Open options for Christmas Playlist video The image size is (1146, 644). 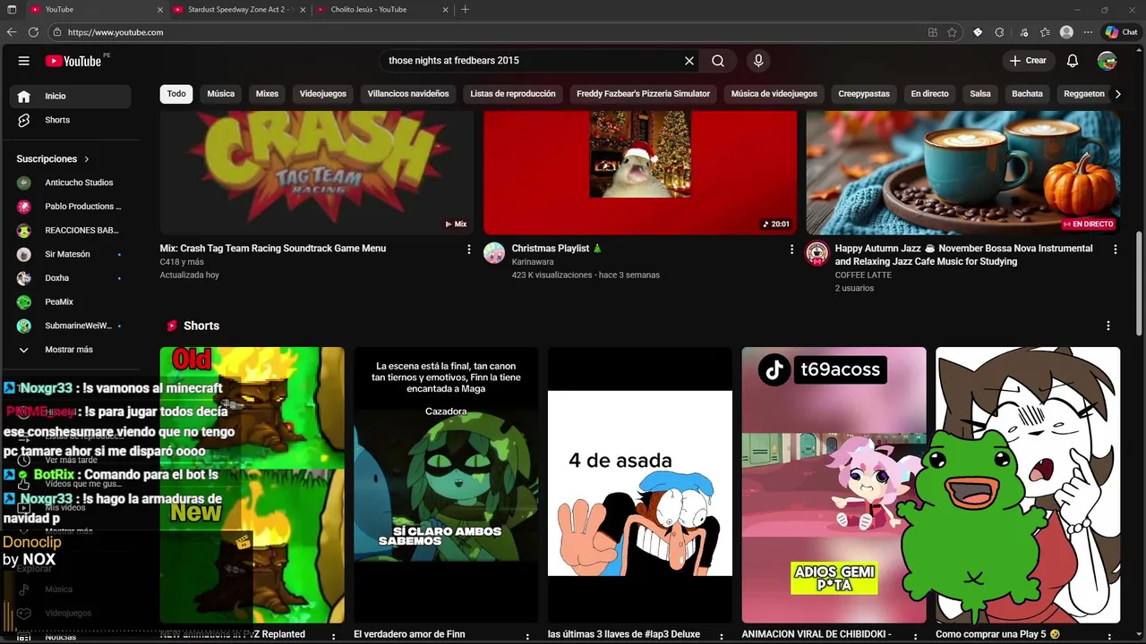[x=791, y=250]
